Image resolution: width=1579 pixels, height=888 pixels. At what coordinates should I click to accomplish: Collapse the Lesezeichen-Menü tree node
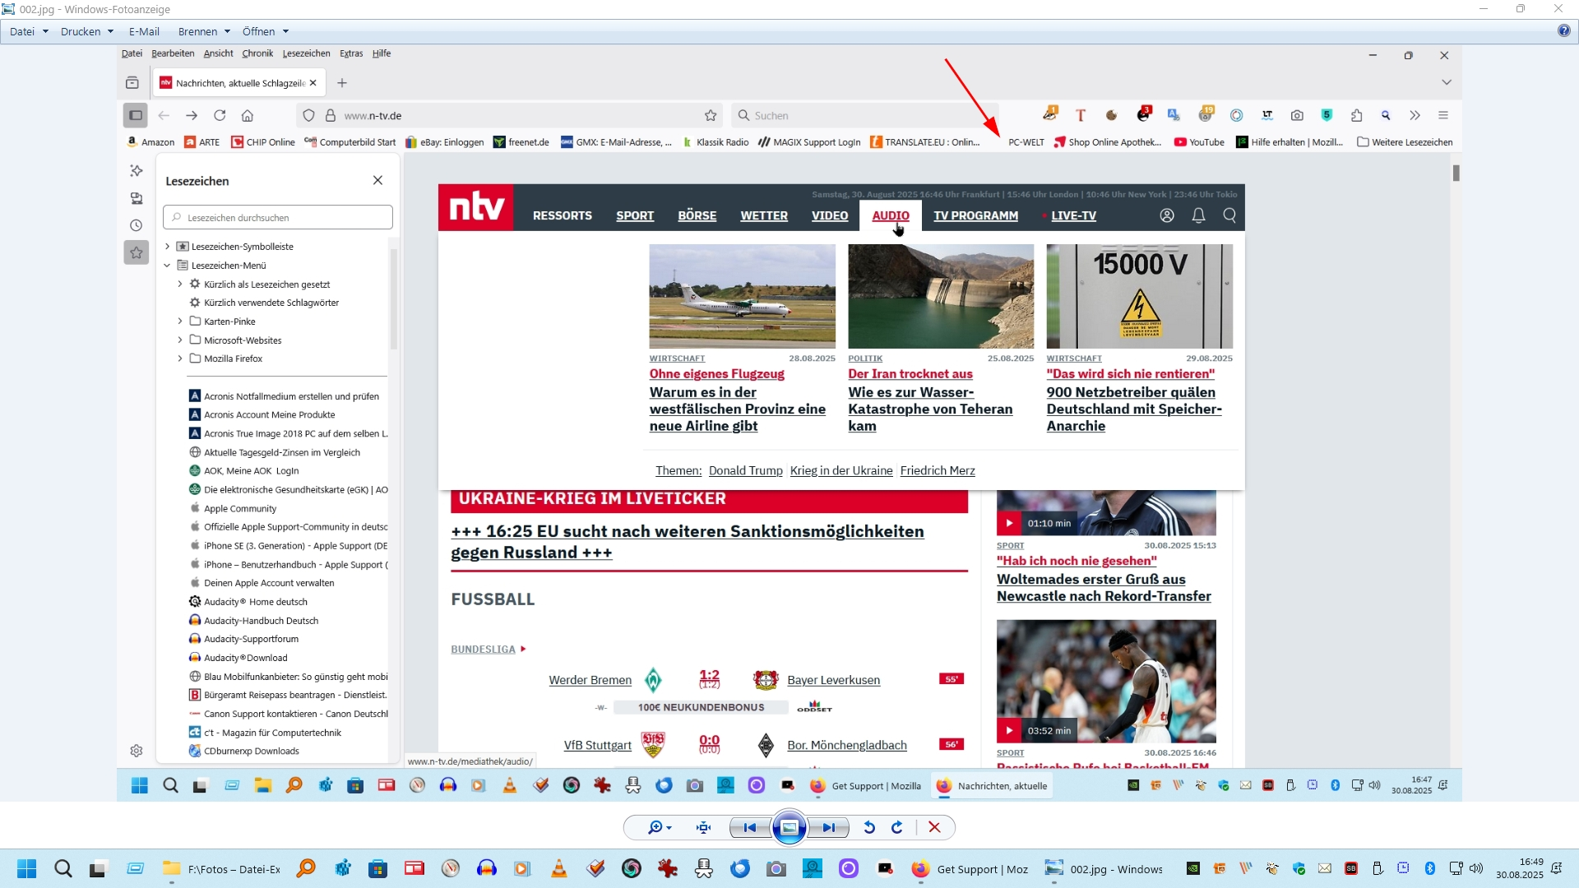pos(167,266)
